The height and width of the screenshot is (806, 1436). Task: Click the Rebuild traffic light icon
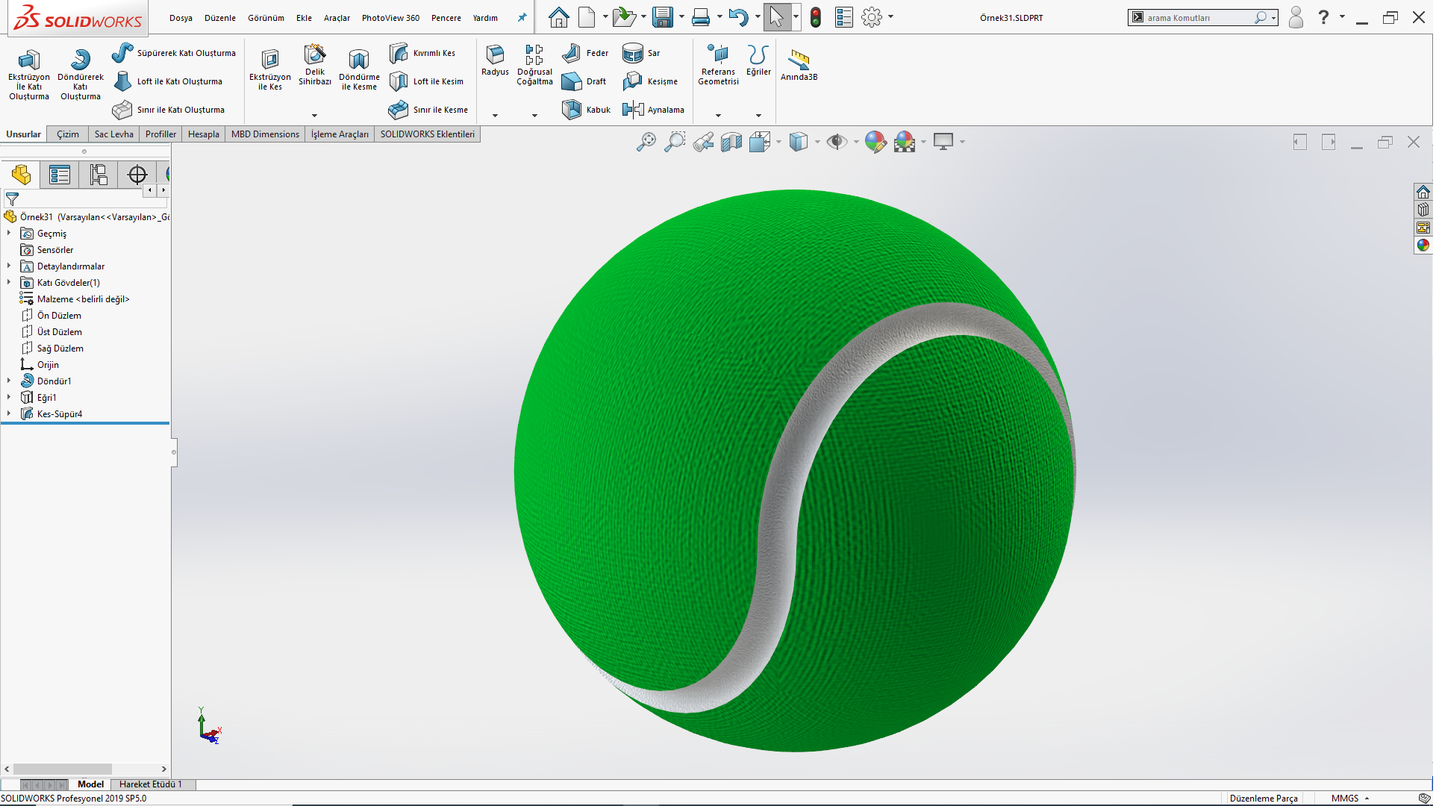point(816,17)
